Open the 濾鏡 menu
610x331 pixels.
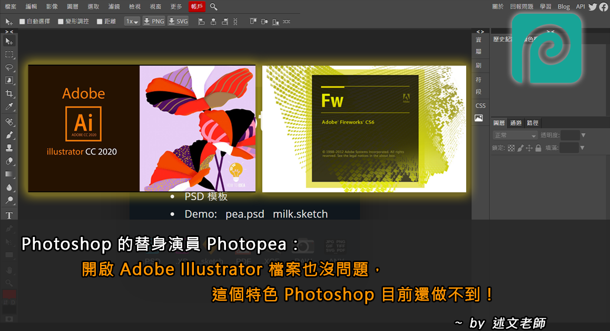point(114,7)
